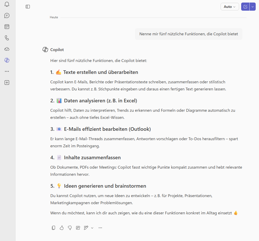Add an app with the plus icon
Image resolution: width=259 pixels, height=241 pixels.
(7, 83)
